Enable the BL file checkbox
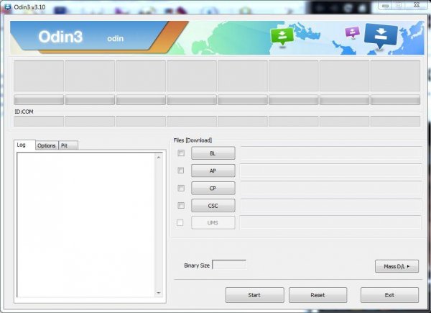 coord(181,153)
